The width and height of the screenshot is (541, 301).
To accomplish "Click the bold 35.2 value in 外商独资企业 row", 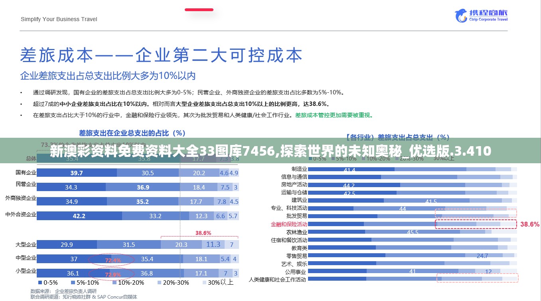I will click(x=142, y=201).
